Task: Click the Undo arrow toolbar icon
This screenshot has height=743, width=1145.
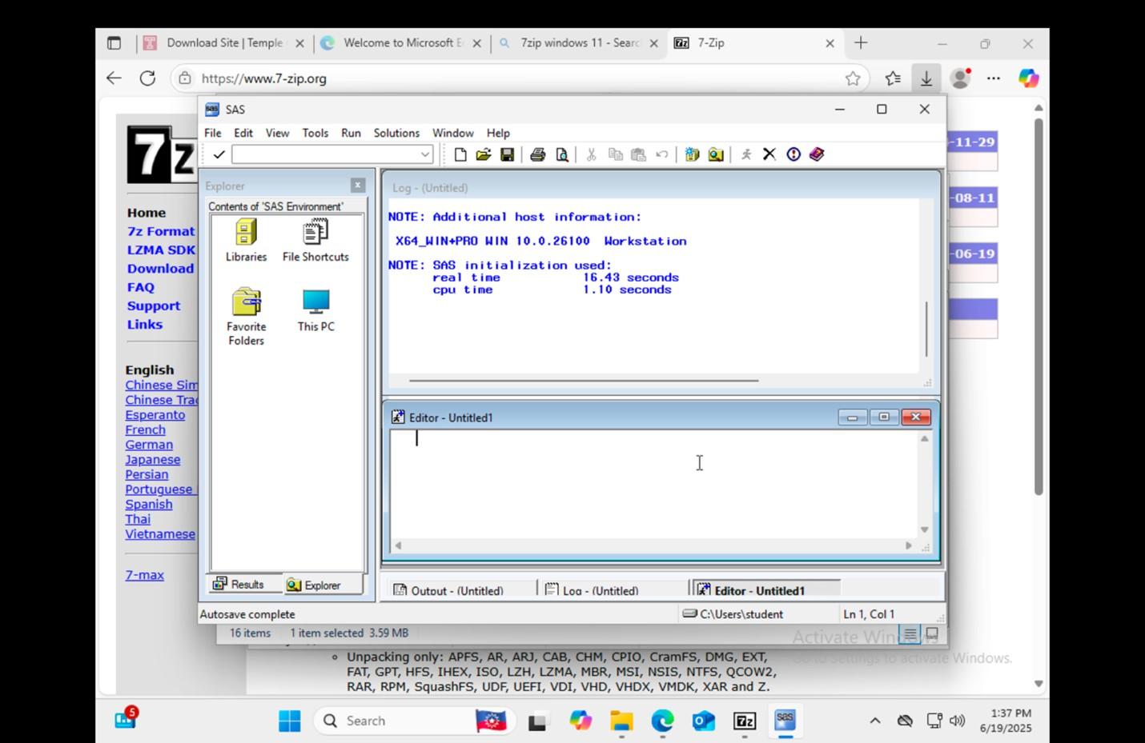Action: [x=661, y=154]
